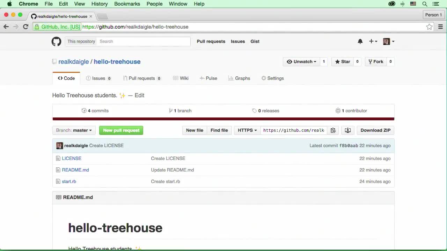Click the watchers count 1

coord(324,62)
